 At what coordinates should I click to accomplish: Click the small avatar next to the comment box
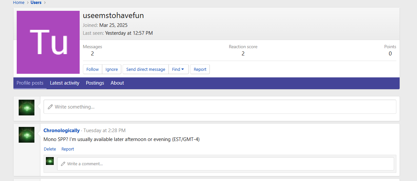coord(50,161)
